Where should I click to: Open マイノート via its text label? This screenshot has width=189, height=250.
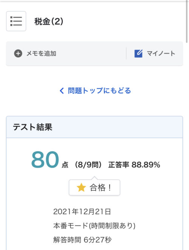click(161, 53)
